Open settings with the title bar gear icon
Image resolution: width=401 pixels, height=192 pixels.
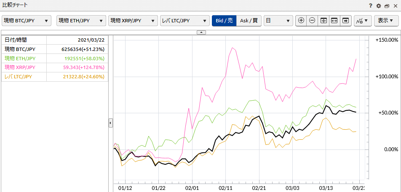tap(378, 6)
